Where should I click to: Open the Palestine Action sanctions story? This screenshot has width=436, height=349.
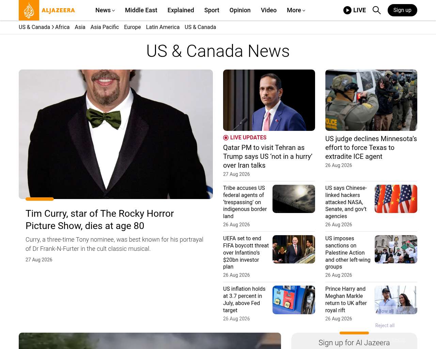348,253
